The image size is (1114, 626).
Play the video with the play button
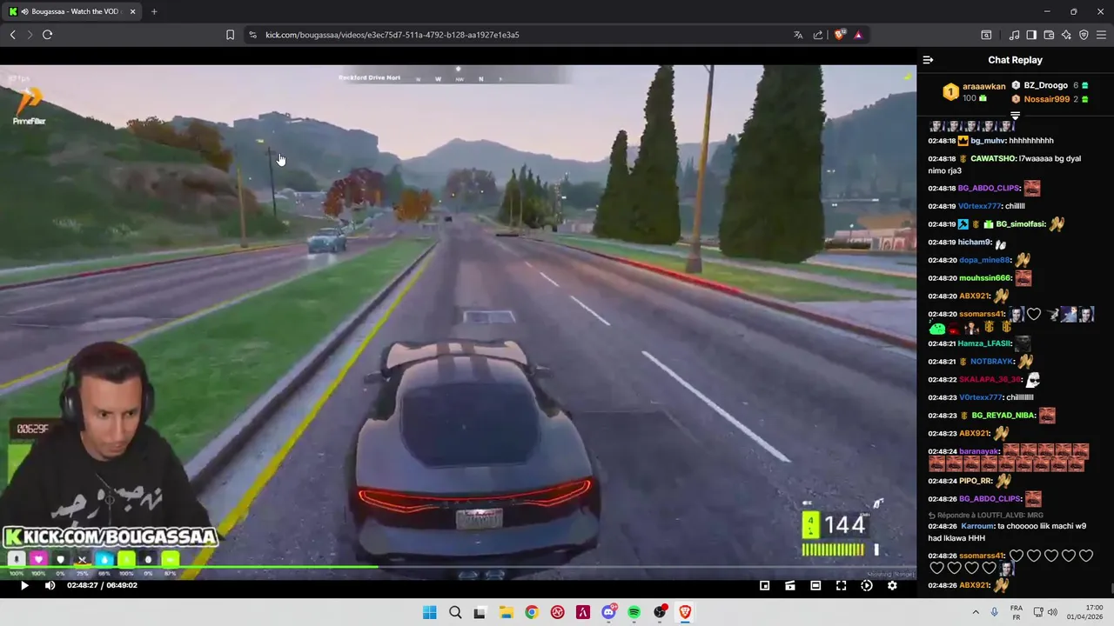click(24, 586)
